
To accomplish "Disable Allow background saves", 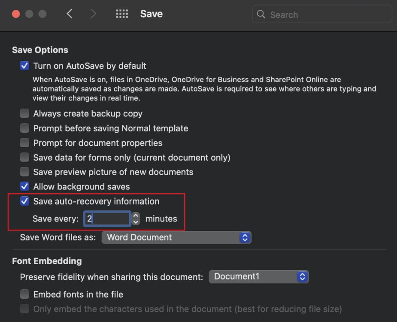I will [24, 186].
